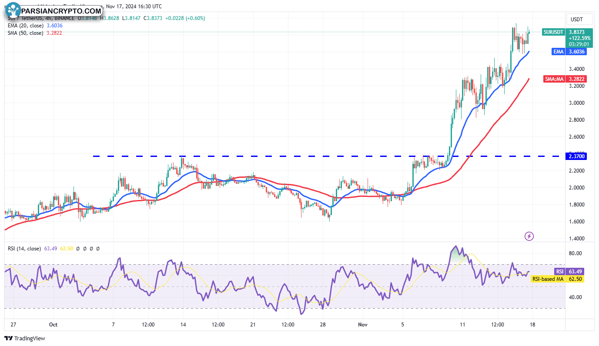Click the 3.4000 price axis tick
Screen dimensions: 599x346
coord(576,69)
